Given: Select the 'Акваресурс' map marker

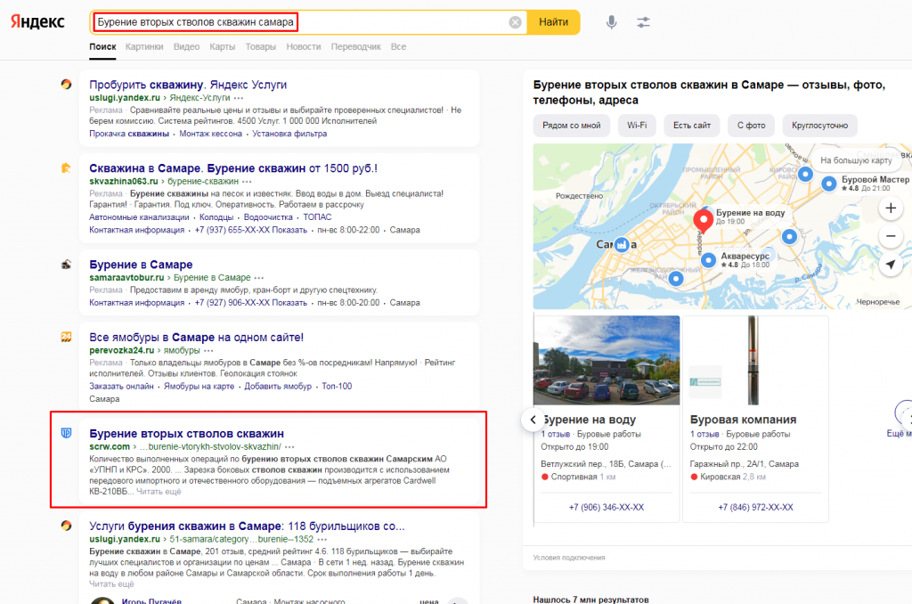Looking at the screenshot, I should pos(708,259).
